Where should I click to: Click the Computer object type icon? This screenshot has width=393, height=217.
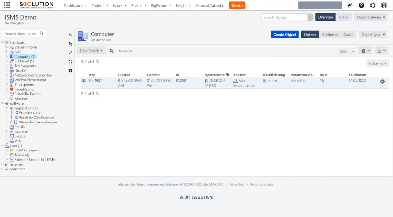point(83,36)
